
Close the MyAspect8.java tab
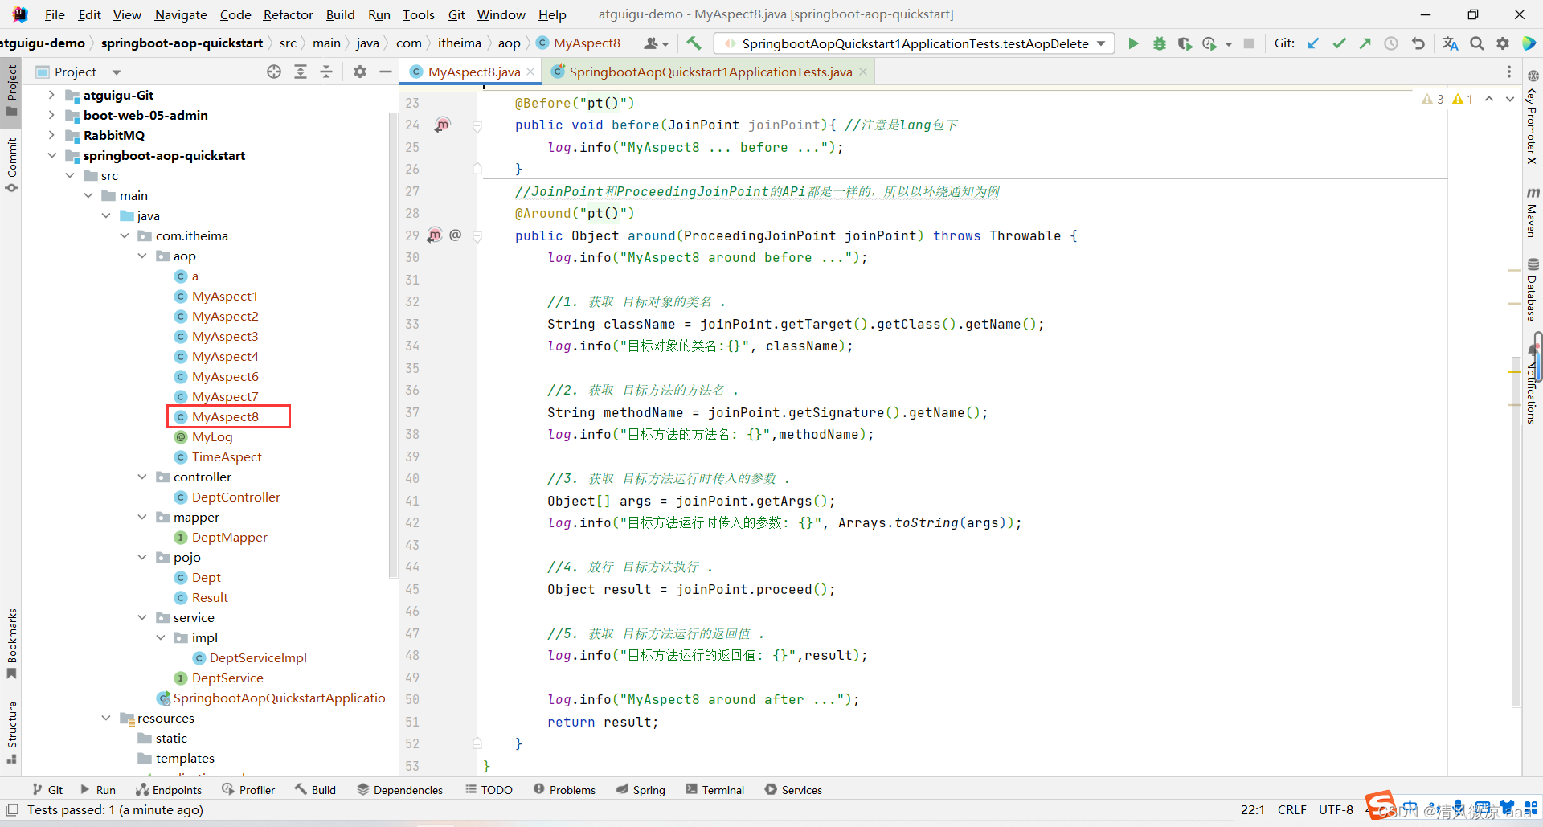click(x=530, y=72)
